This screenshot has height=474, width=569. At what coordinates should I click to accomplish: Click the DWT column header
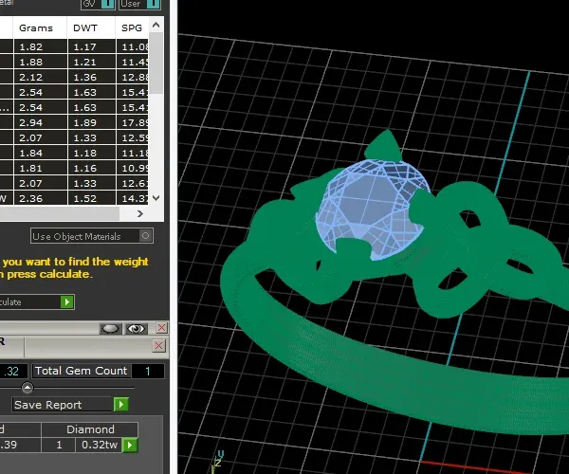tap(91, 27)
